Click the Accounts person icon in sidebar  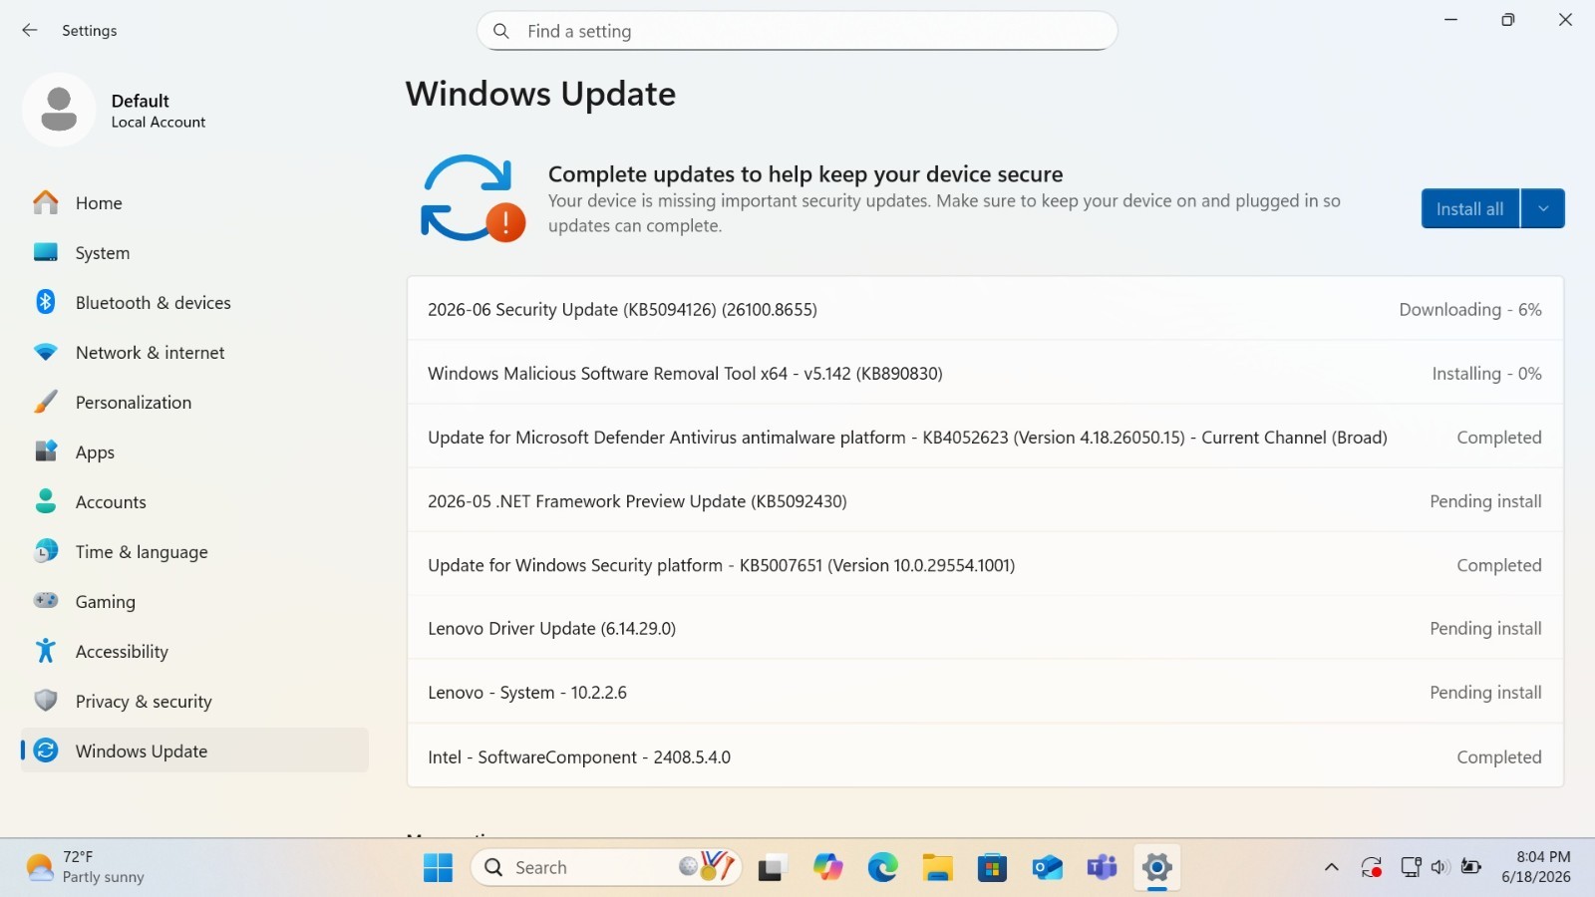click(x=46, y=501)
